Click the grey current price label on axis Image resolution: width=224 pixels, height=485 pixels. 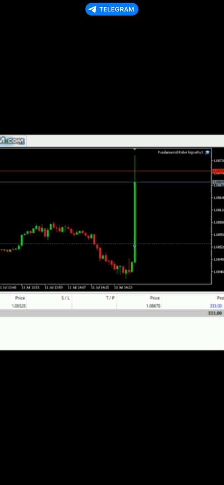[x=218, y=182]
